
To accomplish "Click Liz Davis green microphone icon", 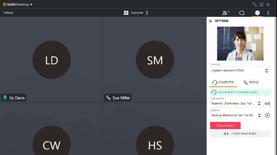I will pos(5,97).
